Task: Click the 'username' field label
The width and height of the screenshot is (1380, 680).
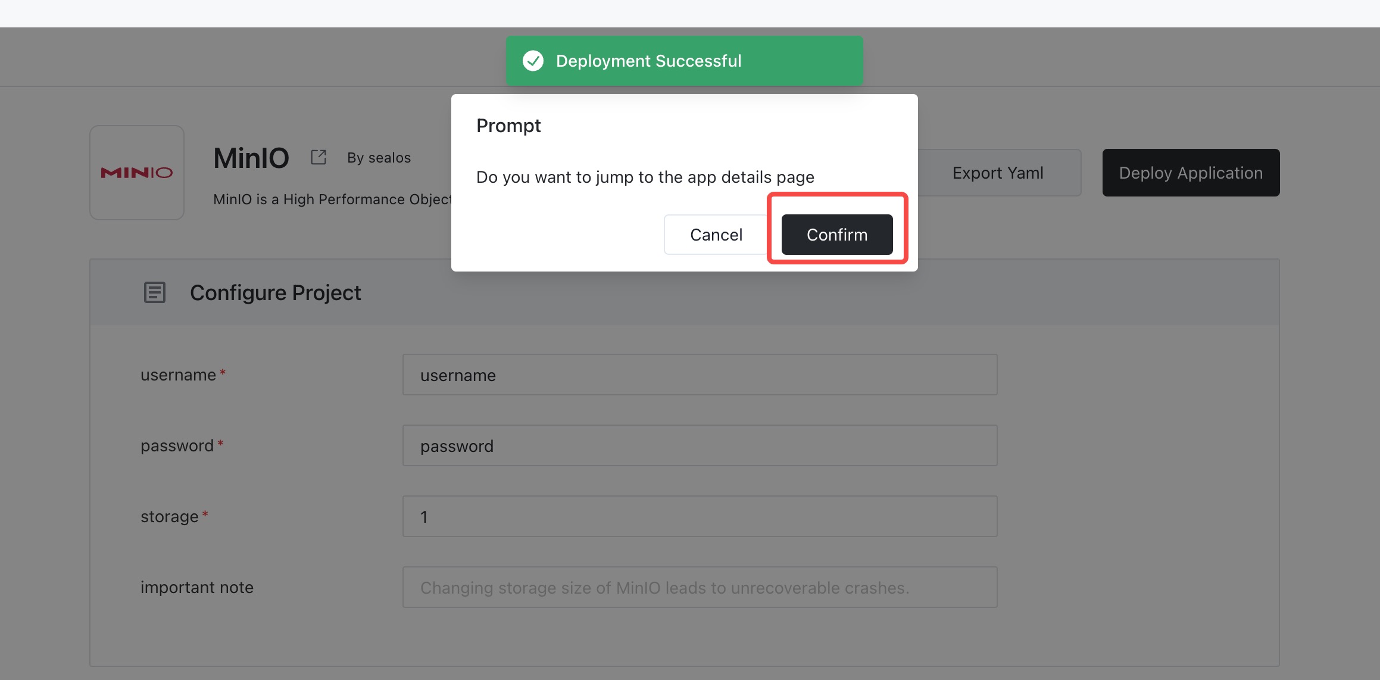Action: pos(178,375)
